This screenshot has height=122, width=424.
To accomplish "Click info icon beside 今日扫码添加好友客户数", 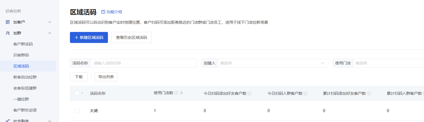I will 249,93.
